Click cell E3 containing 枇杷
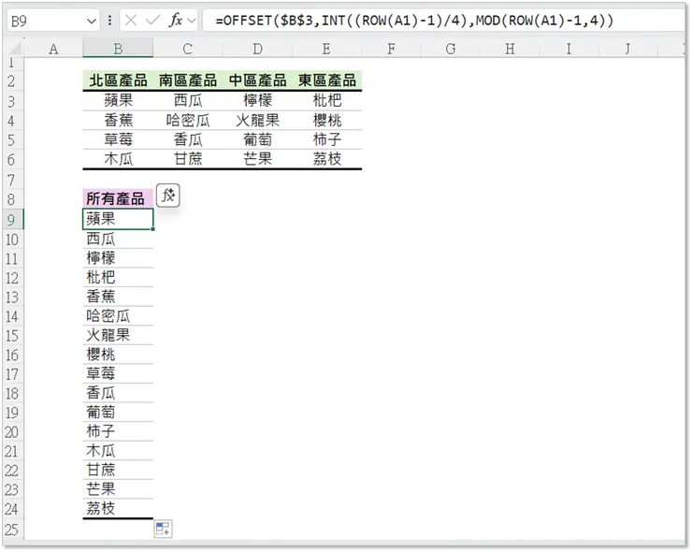This screenshot has height=552, width=692. click(x=327, y=101)
